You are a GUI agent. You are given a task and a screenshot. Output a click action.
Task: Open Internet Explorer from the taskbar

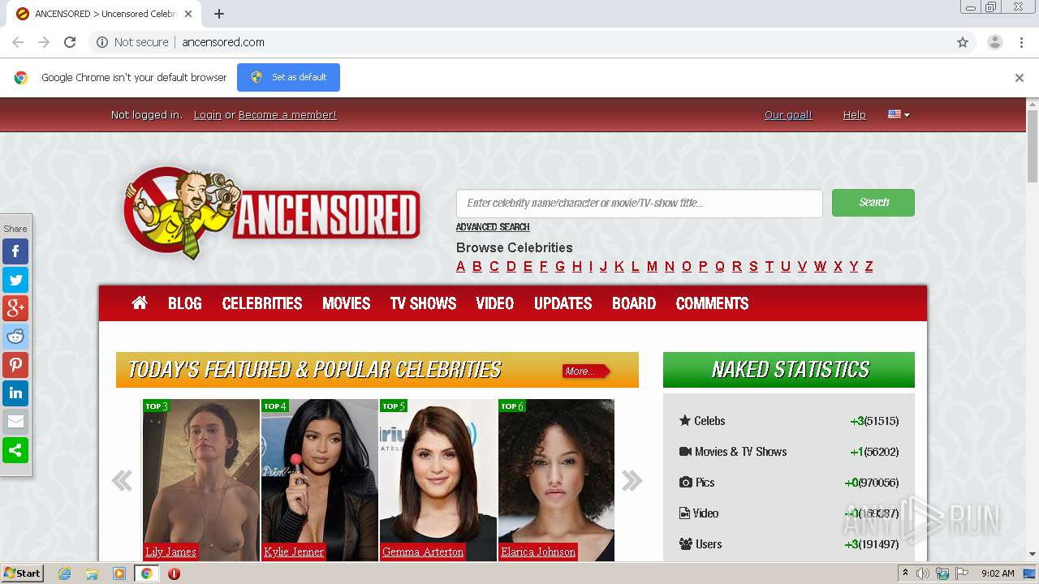pyautogui.click(x=64, y=573)
